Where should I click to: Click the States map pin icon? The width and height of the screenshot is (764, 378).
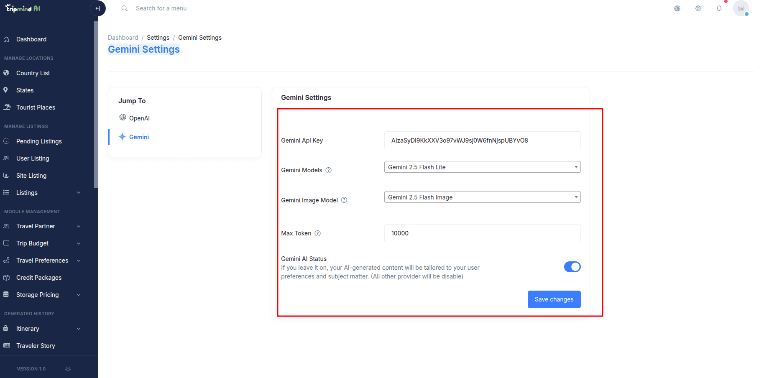coord(6,90)
